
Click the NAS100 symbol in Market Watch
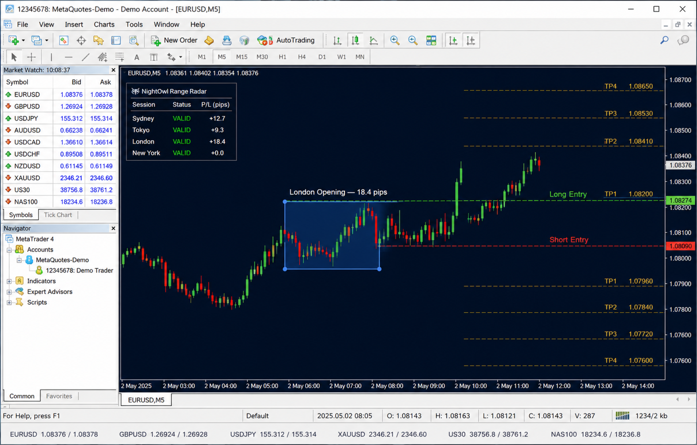pos(26,202)
